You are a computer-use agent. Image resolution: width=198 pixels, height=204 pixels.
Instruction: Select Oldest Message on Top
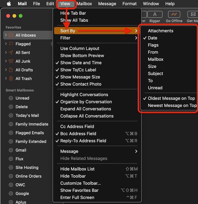[x=169, y=98]
